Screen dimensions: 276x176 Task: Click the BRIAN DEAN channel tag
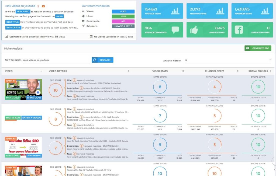click(34, 98)
